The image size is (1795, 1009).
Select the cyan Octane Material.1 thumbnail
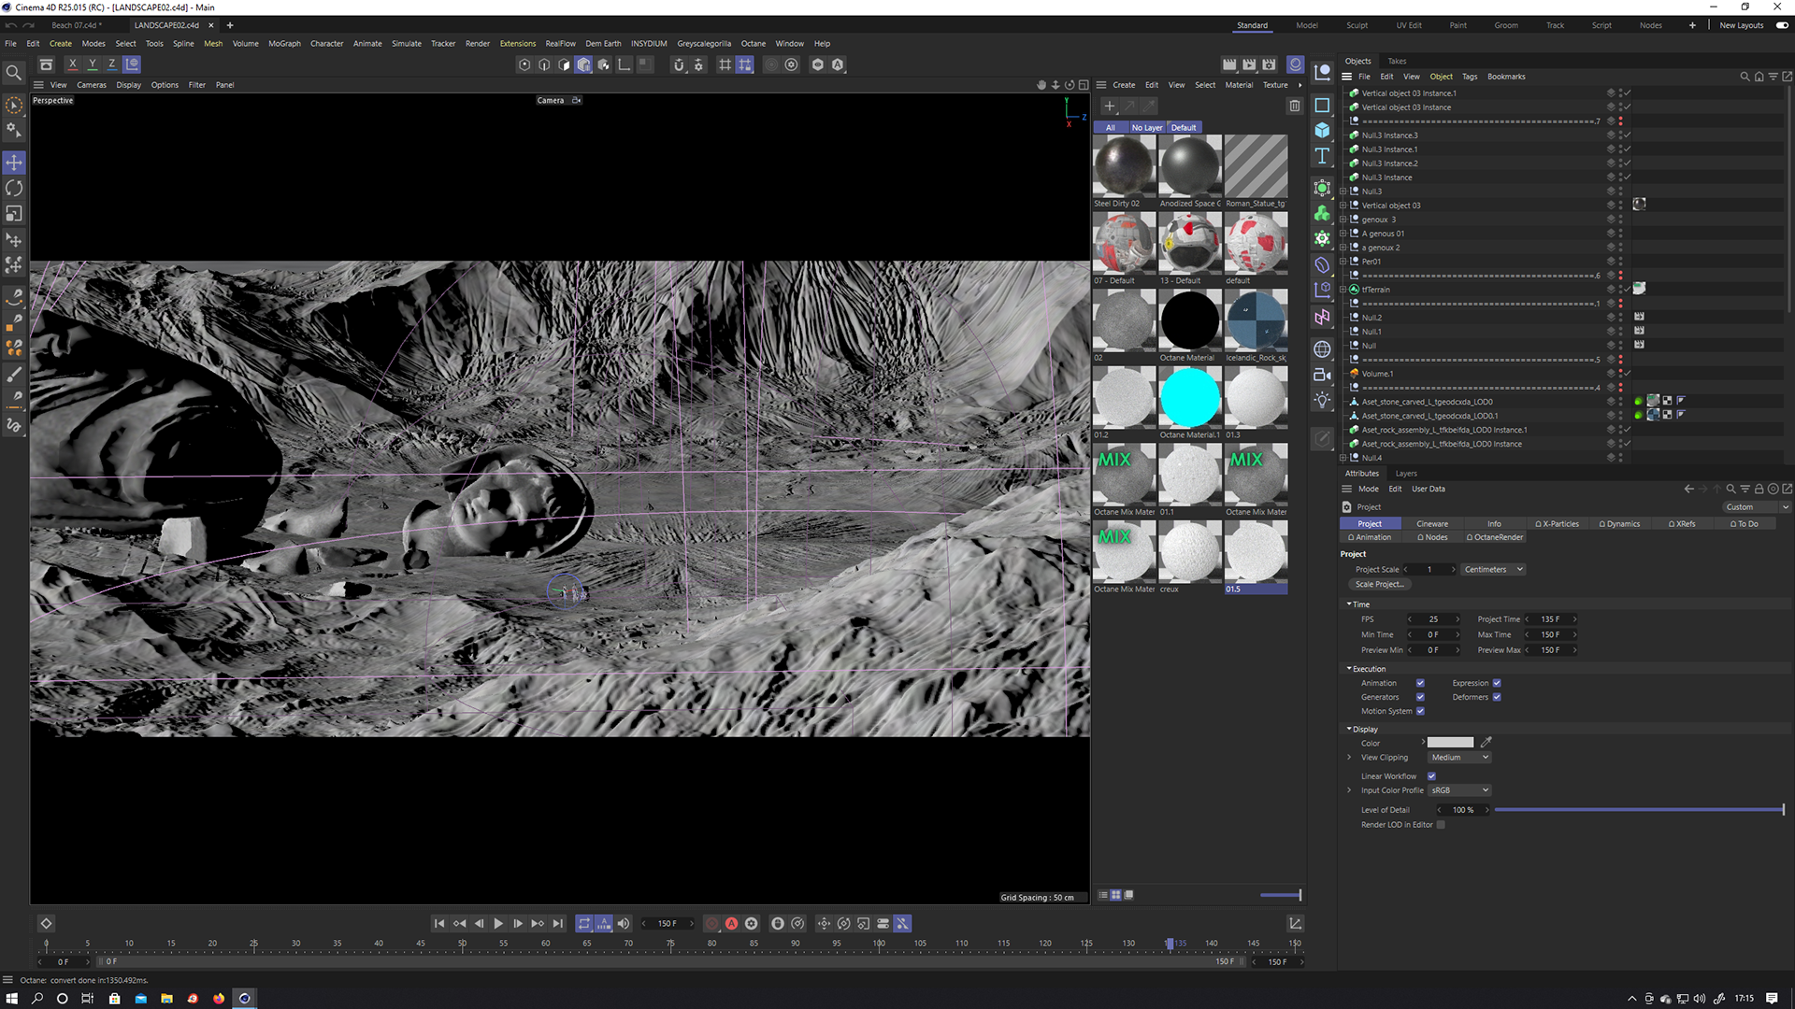1189,397
